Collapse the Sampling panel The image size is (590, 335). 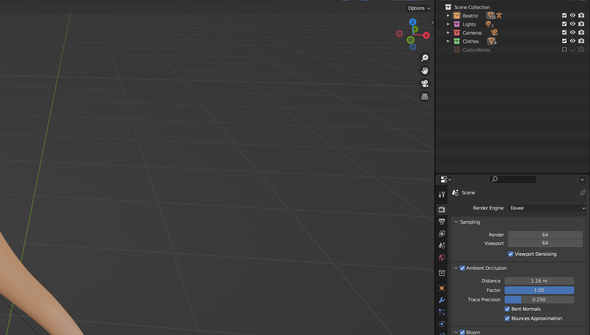tap(456, 222)
